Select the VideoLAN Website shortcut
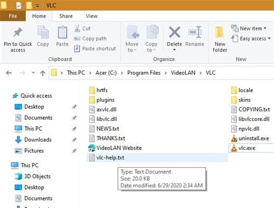 115,148
